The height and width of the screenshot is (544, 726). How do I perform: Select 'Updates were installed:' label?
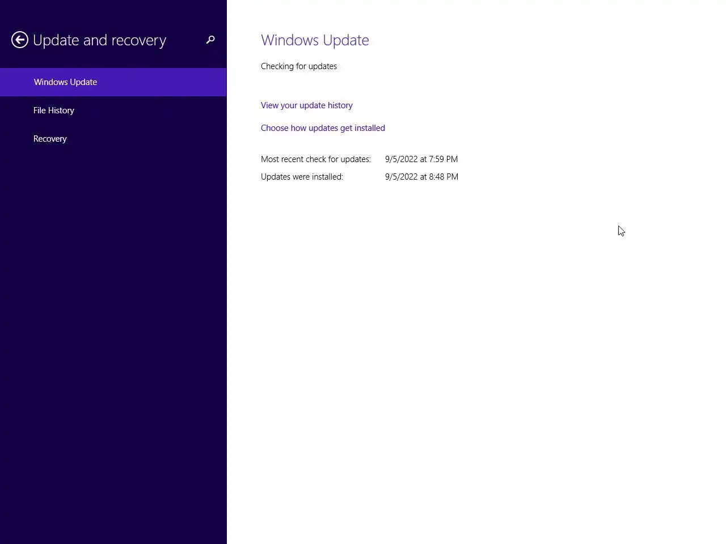click(x=302, y=177)
